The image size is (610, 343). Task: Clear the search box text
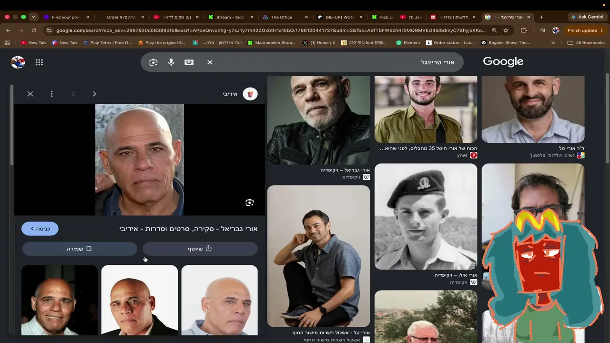[210, 62]
